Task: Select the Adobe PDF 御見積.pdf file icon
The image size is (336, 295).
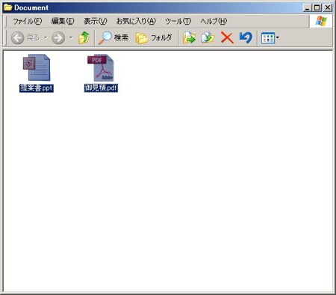Action: tap(101, 67)
